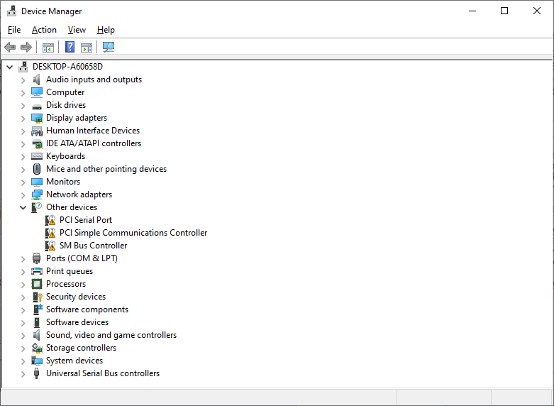
Task: Click the Software components icon
Action: pyautogui.click(x=38, y=309)
